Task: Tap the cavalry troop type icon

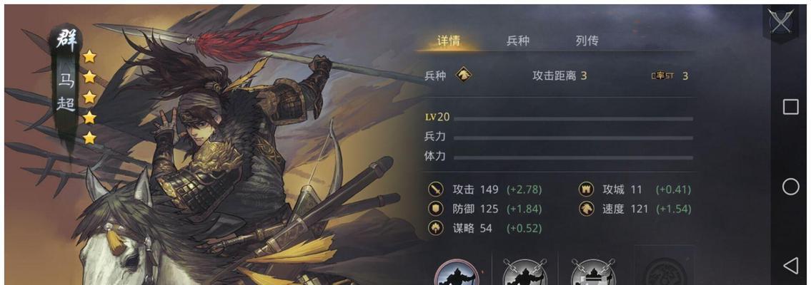Action: (x=464, y=76)
